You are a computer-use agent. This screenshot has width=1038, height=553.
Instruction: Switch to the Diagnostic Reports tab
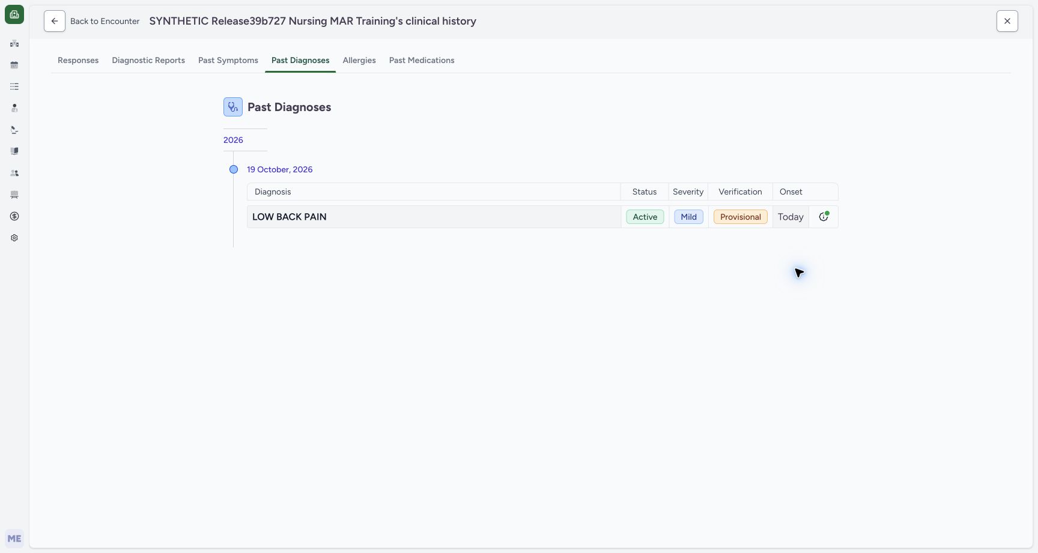pos(148,60)
